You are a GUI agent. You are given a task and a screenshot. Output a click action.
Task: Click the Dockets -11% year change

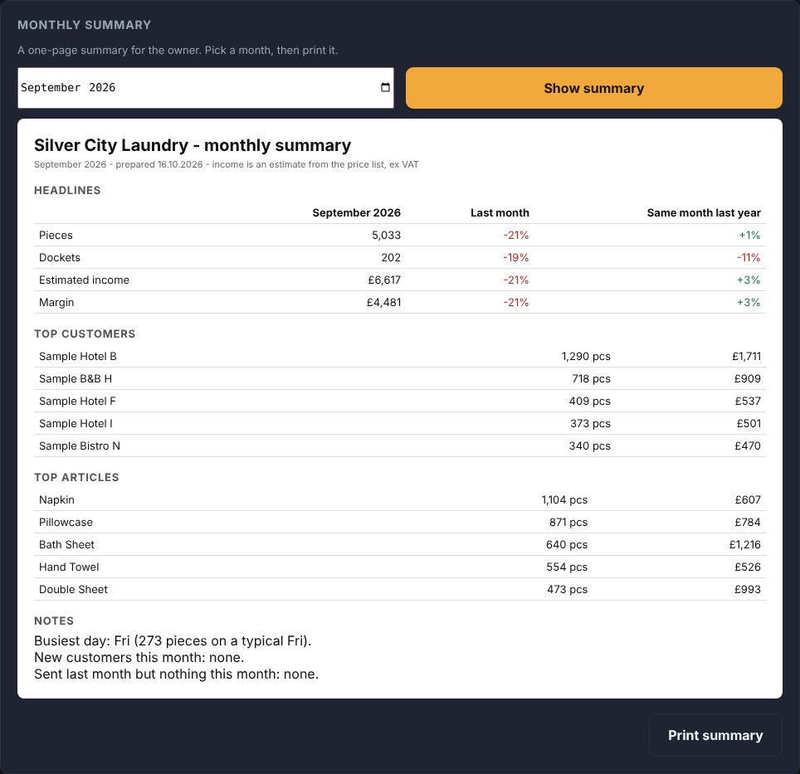pos(749,257)
